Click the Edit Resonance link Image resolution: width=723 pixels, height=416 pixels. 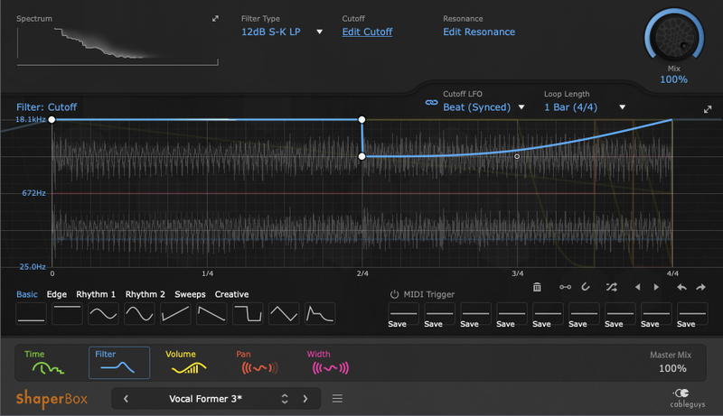tap(479, 32)
